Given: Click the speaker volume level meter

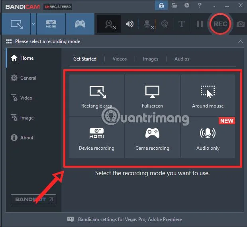Looking at the screenshot, I should (139, 24).
